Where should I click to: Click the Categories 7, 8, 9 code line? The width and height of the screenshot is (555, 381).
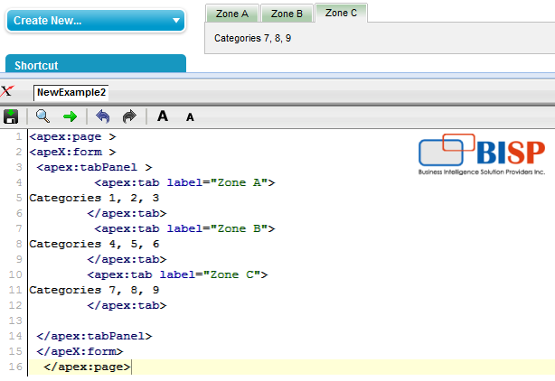coord(94,290)
